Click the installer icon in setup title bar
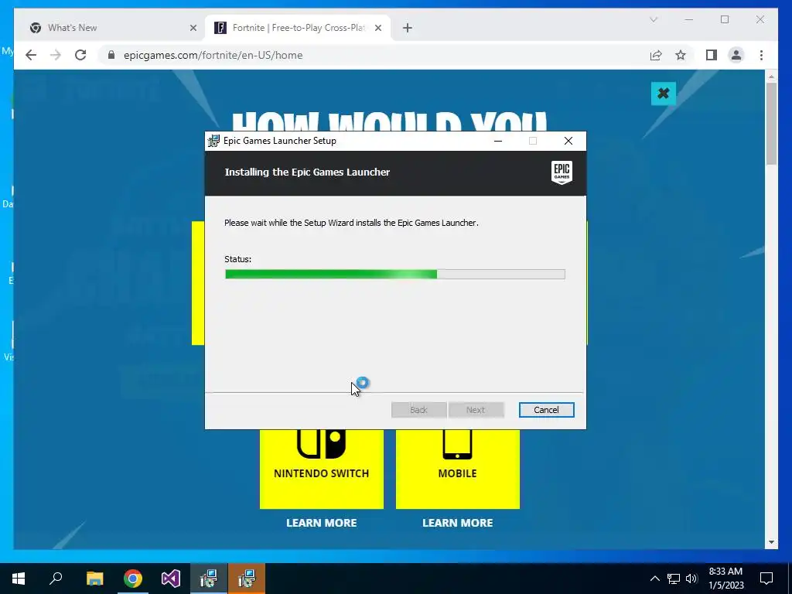 point(213,141)
